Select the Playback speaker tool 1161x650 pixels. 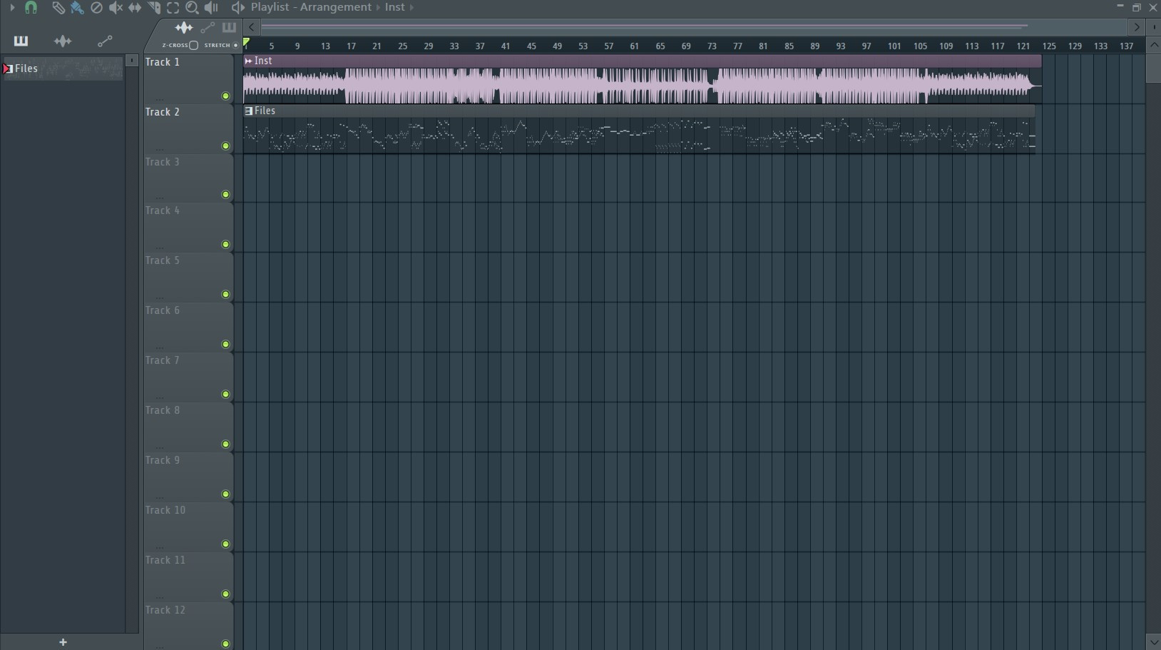click(x=212, y=8)
